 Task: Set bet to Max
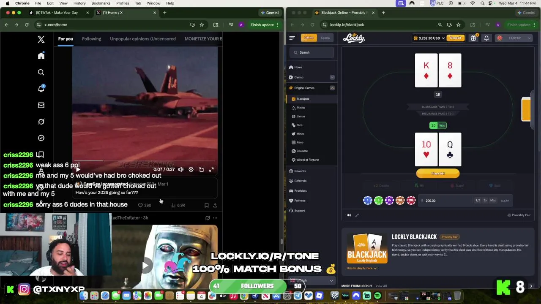click(x=493, y=201)
